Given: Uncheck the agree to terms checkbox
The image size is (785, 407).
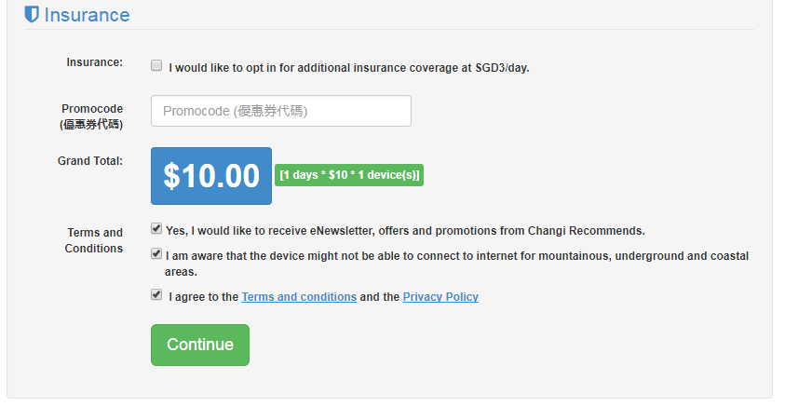Looking at the screenshot, I should coord(156,295).
